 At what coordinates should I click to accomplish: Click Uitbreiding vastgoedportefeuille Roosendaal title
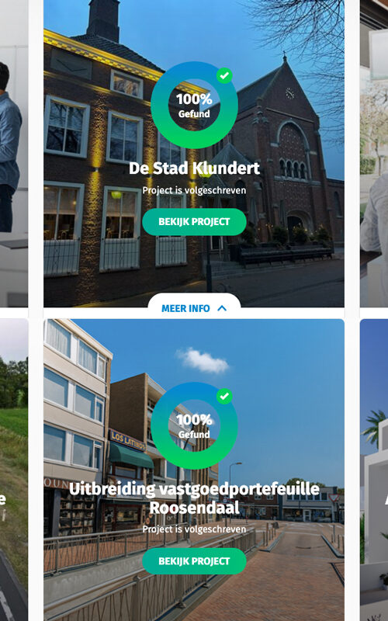click(x=194, y=498)
